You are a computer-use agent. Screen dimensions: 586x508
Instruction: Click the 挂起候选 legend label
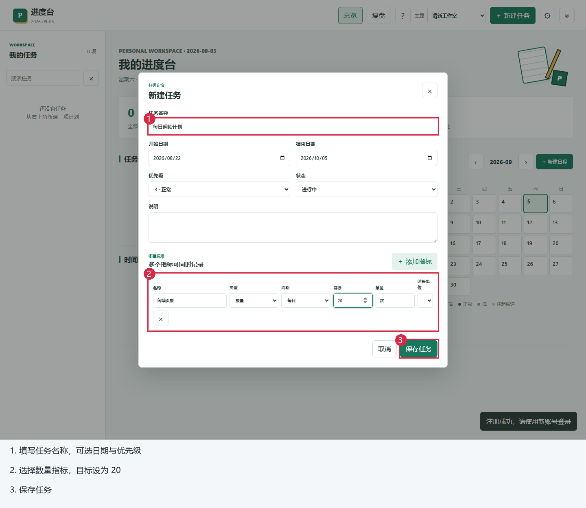[505, 304]
